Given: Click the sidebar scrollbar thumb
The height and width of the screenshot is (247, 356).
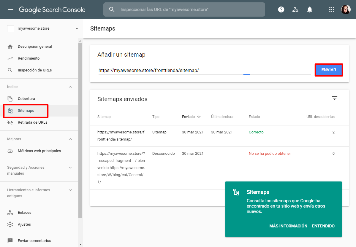Looking at the screenshot, I should pos(80,130).
